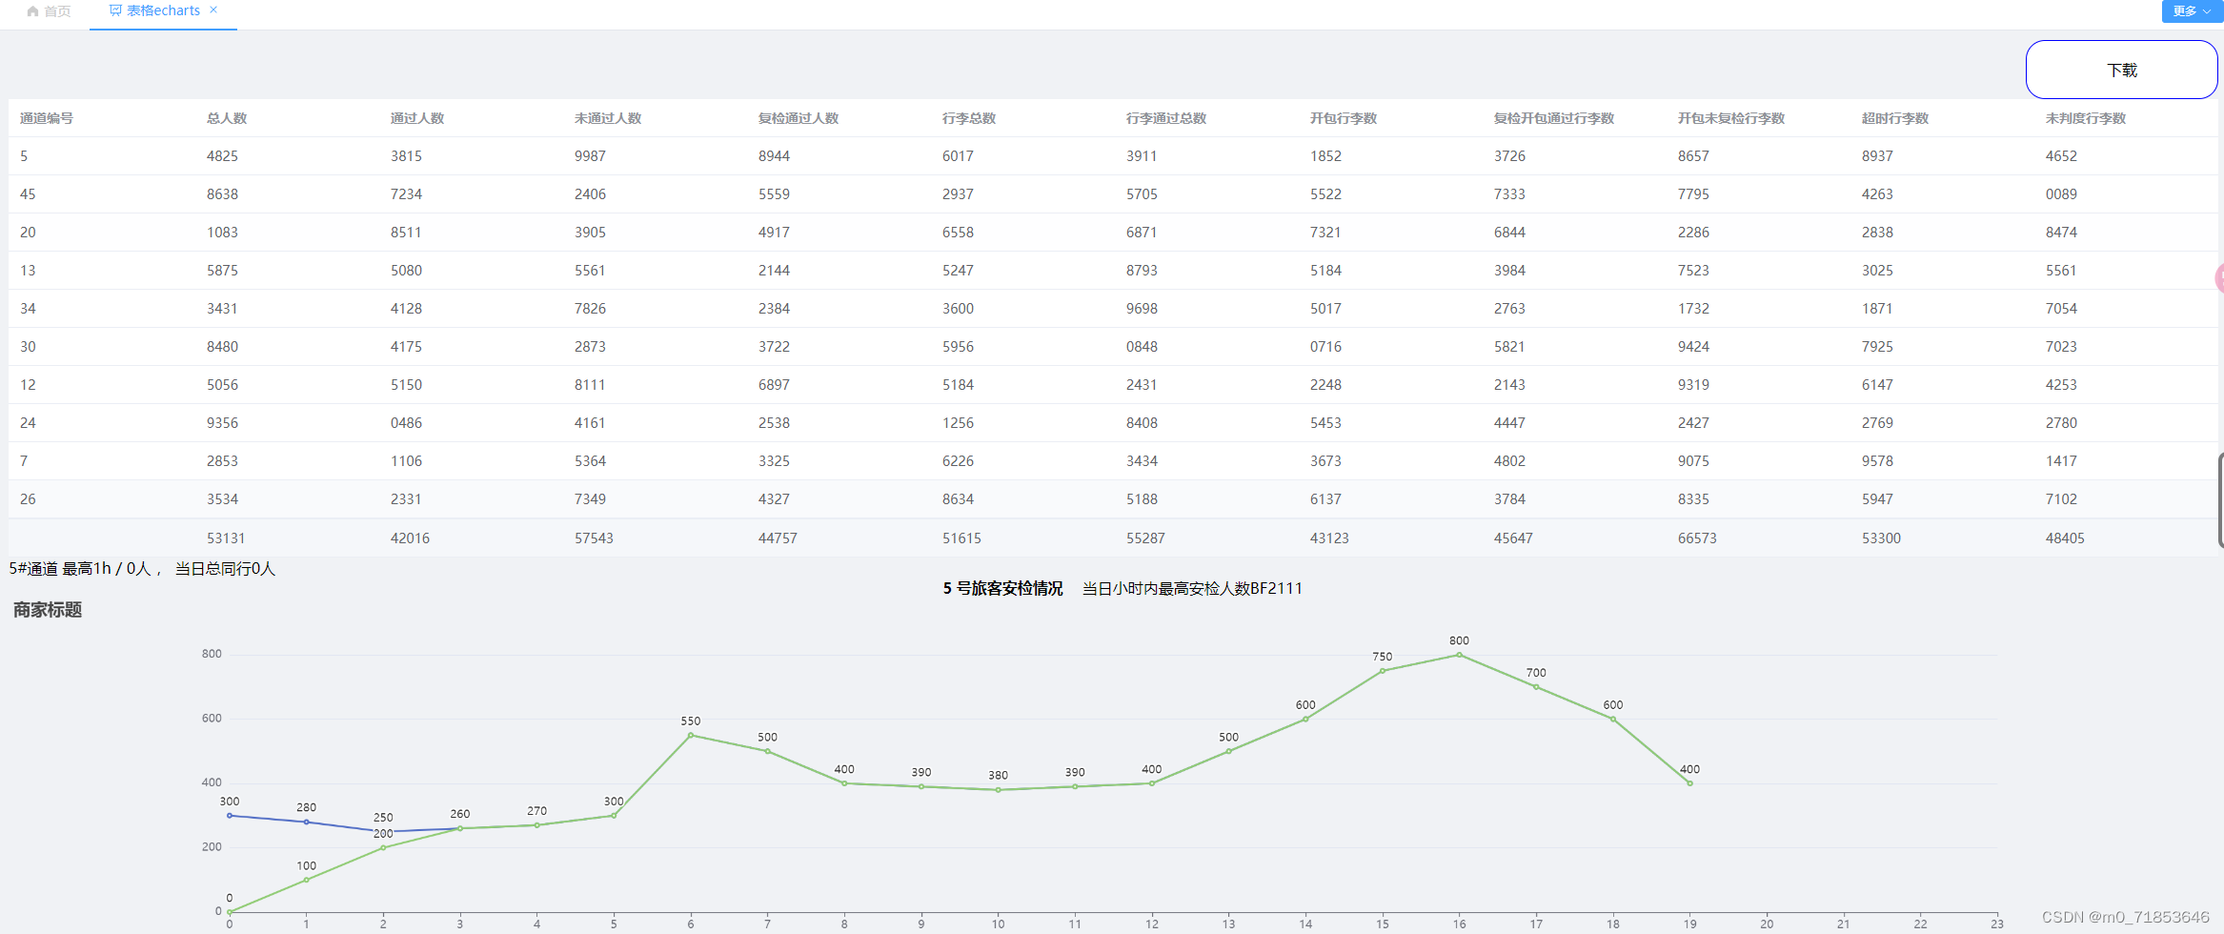Click the y-axis label 600 on the chart
The height and width of the screenshot is (934, 2224).
click(212, 719)
